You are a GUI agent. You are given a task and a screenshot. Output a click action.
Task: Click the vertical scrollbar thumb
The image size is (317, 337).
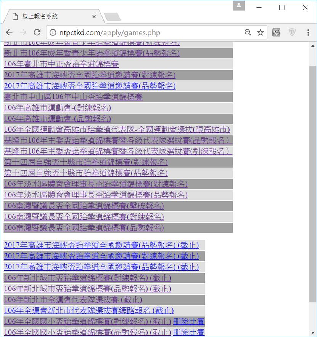point(313,183)
